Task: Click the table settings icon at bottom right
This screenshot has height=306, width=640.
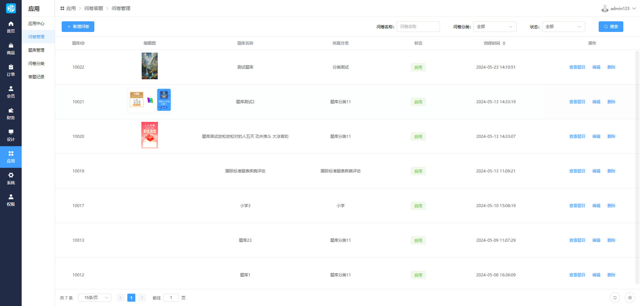Action: [x=630, y=298]
